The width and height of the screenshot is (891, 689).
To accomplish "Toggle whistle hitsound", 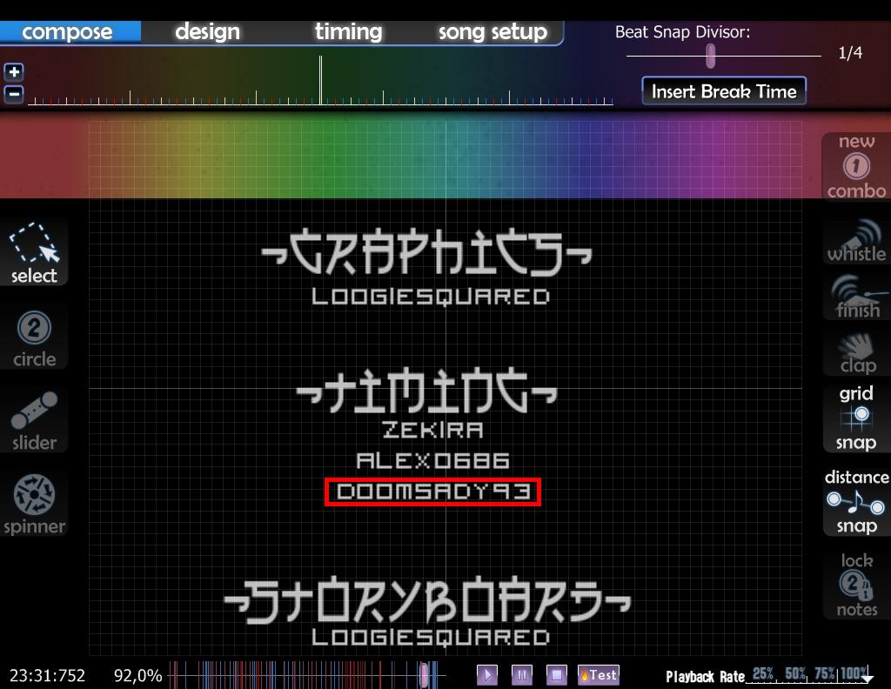I will 856,241.
